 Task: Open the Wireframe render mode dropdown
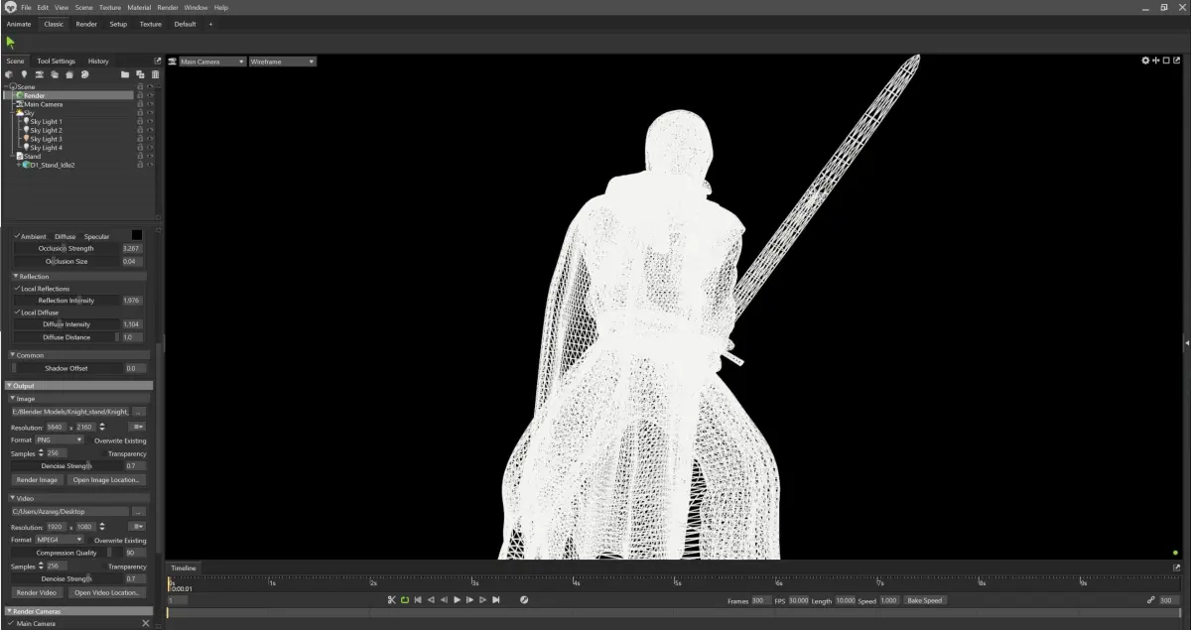[x=283, y=62]
